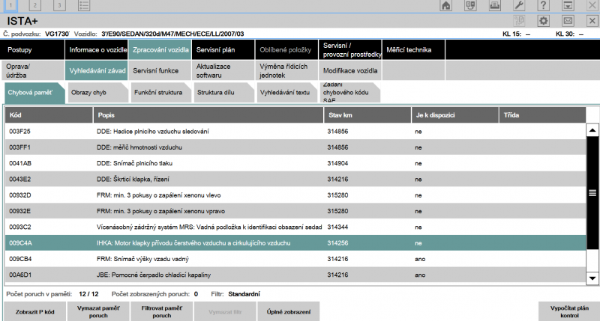Image resolution: width=600 pixels, height=321 pixels.
Task: Open help with the question mark icon
Action: (x=543, y=5)
